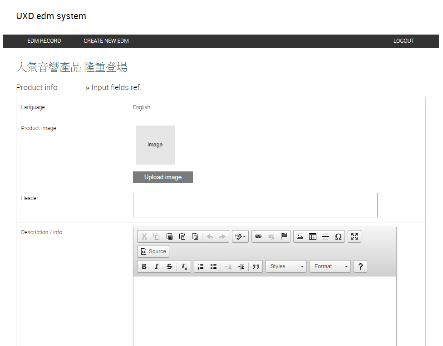Screen dimensions: 443x346
Task: Toggle strikethrough formatting
Action: (169, 266)
